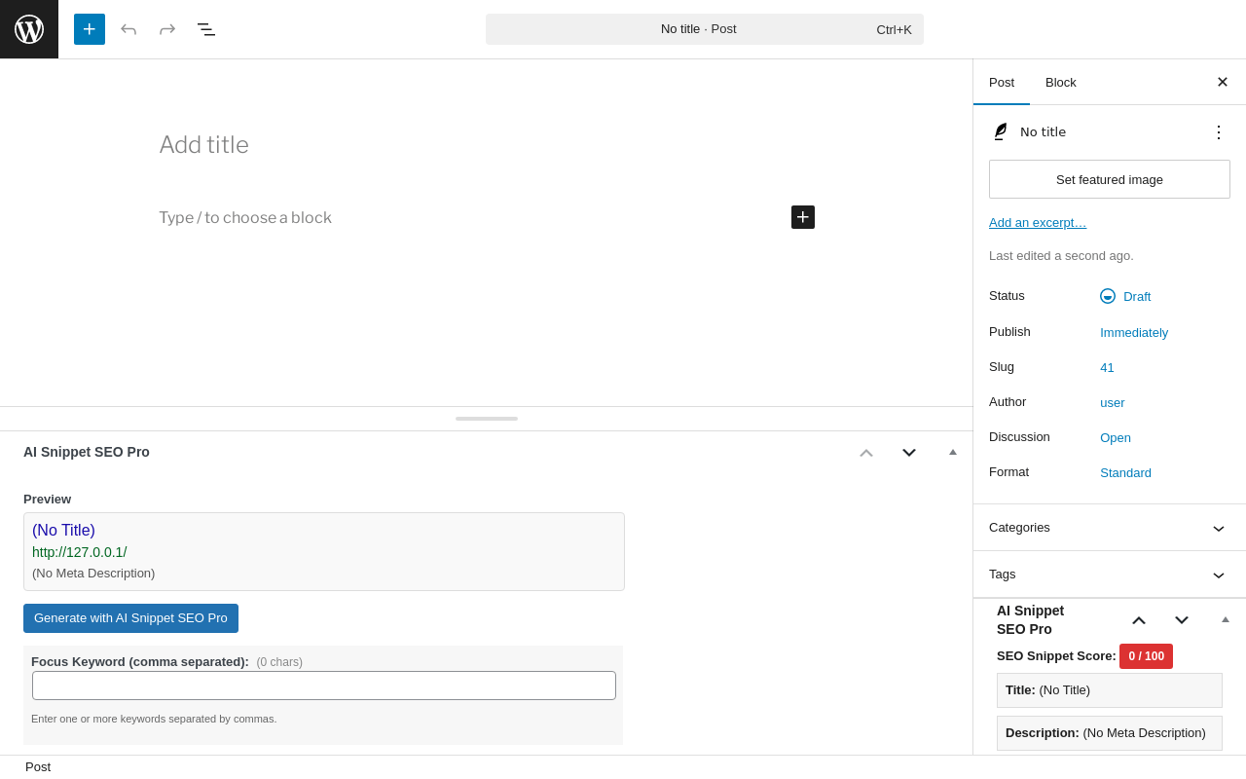Select the Post tab
This screenshot has height=779, width=1246.
pyautogui.click(x=1002, y=82)
